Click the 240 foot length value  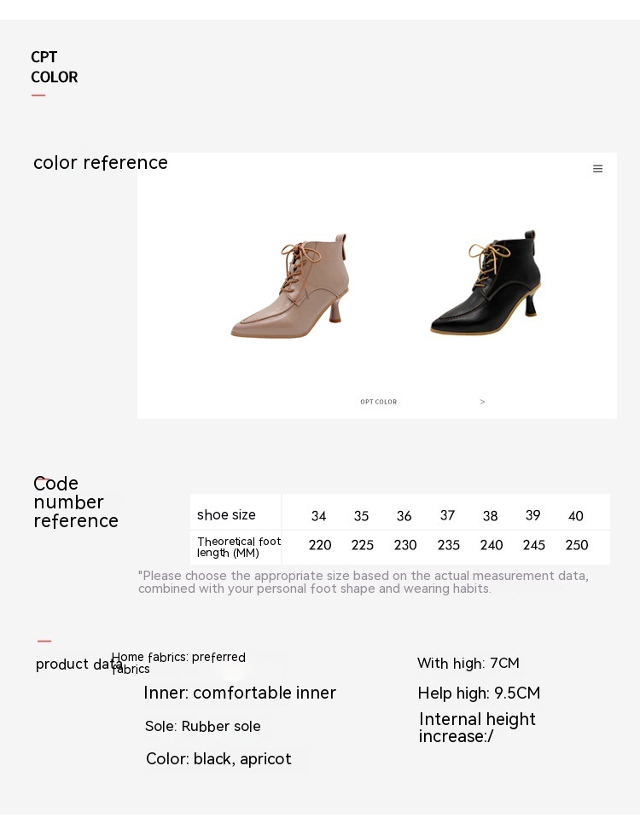pos(492,545)
